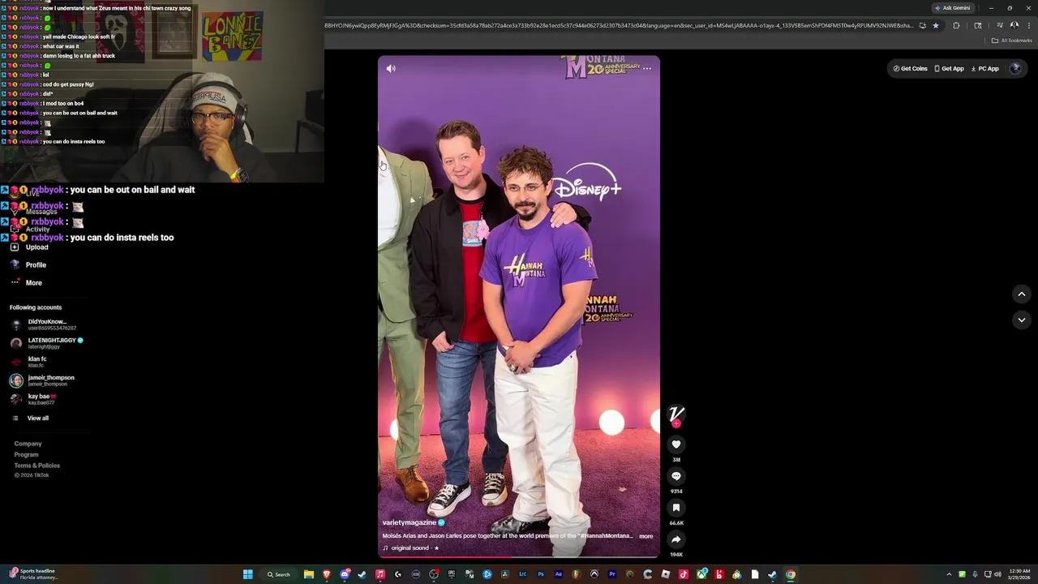The width and height of the screenshot is (1038, 584).
Task: Open DidYouKnow... following account
Action: (44, 324)
